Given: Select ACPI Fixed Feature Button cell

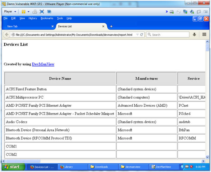Looking at the screenshot, I should (60, 89).
